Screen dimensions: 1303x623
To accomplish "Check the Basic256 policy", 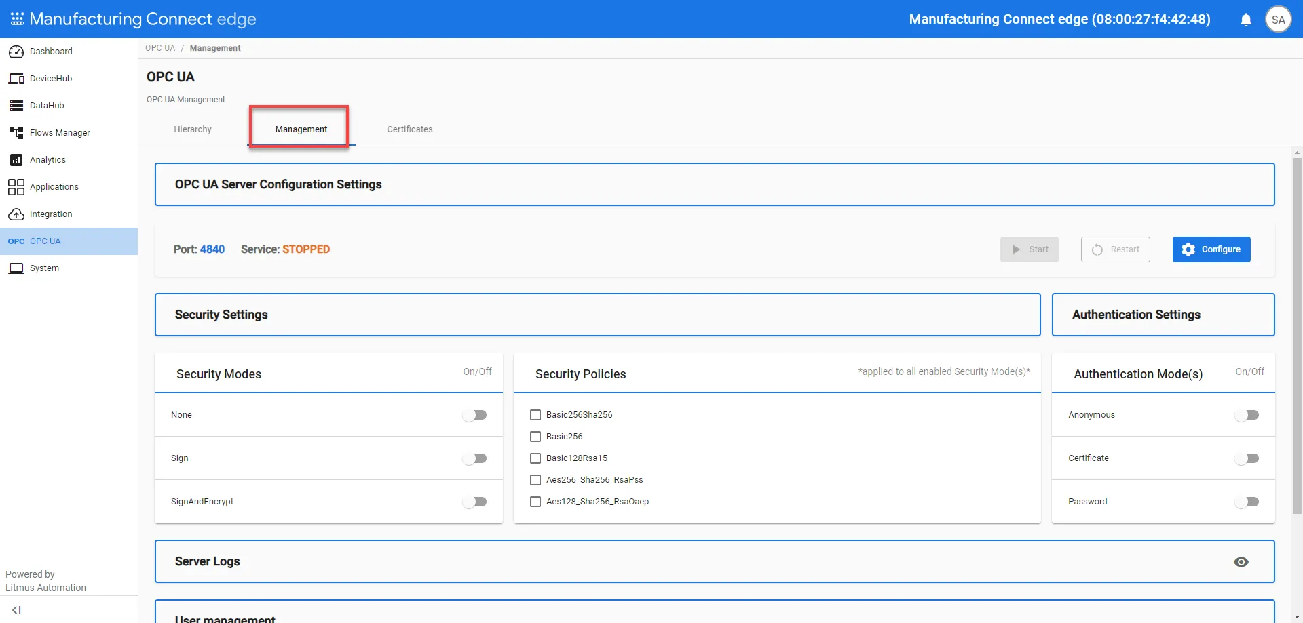I will pos(535,437).
